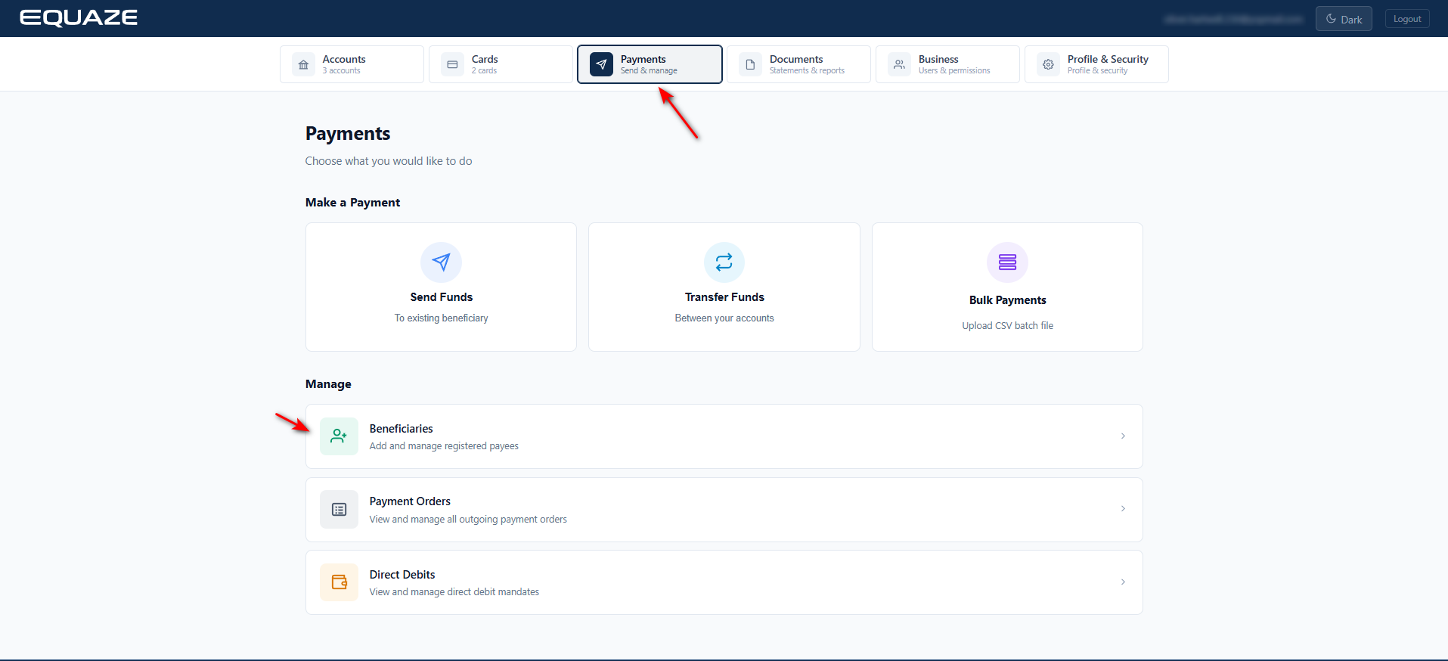Image resolution: width=1448 pixels, height=661 pixels.
Task: Click the Beneficiaries add-user icon
Action: 339,436
